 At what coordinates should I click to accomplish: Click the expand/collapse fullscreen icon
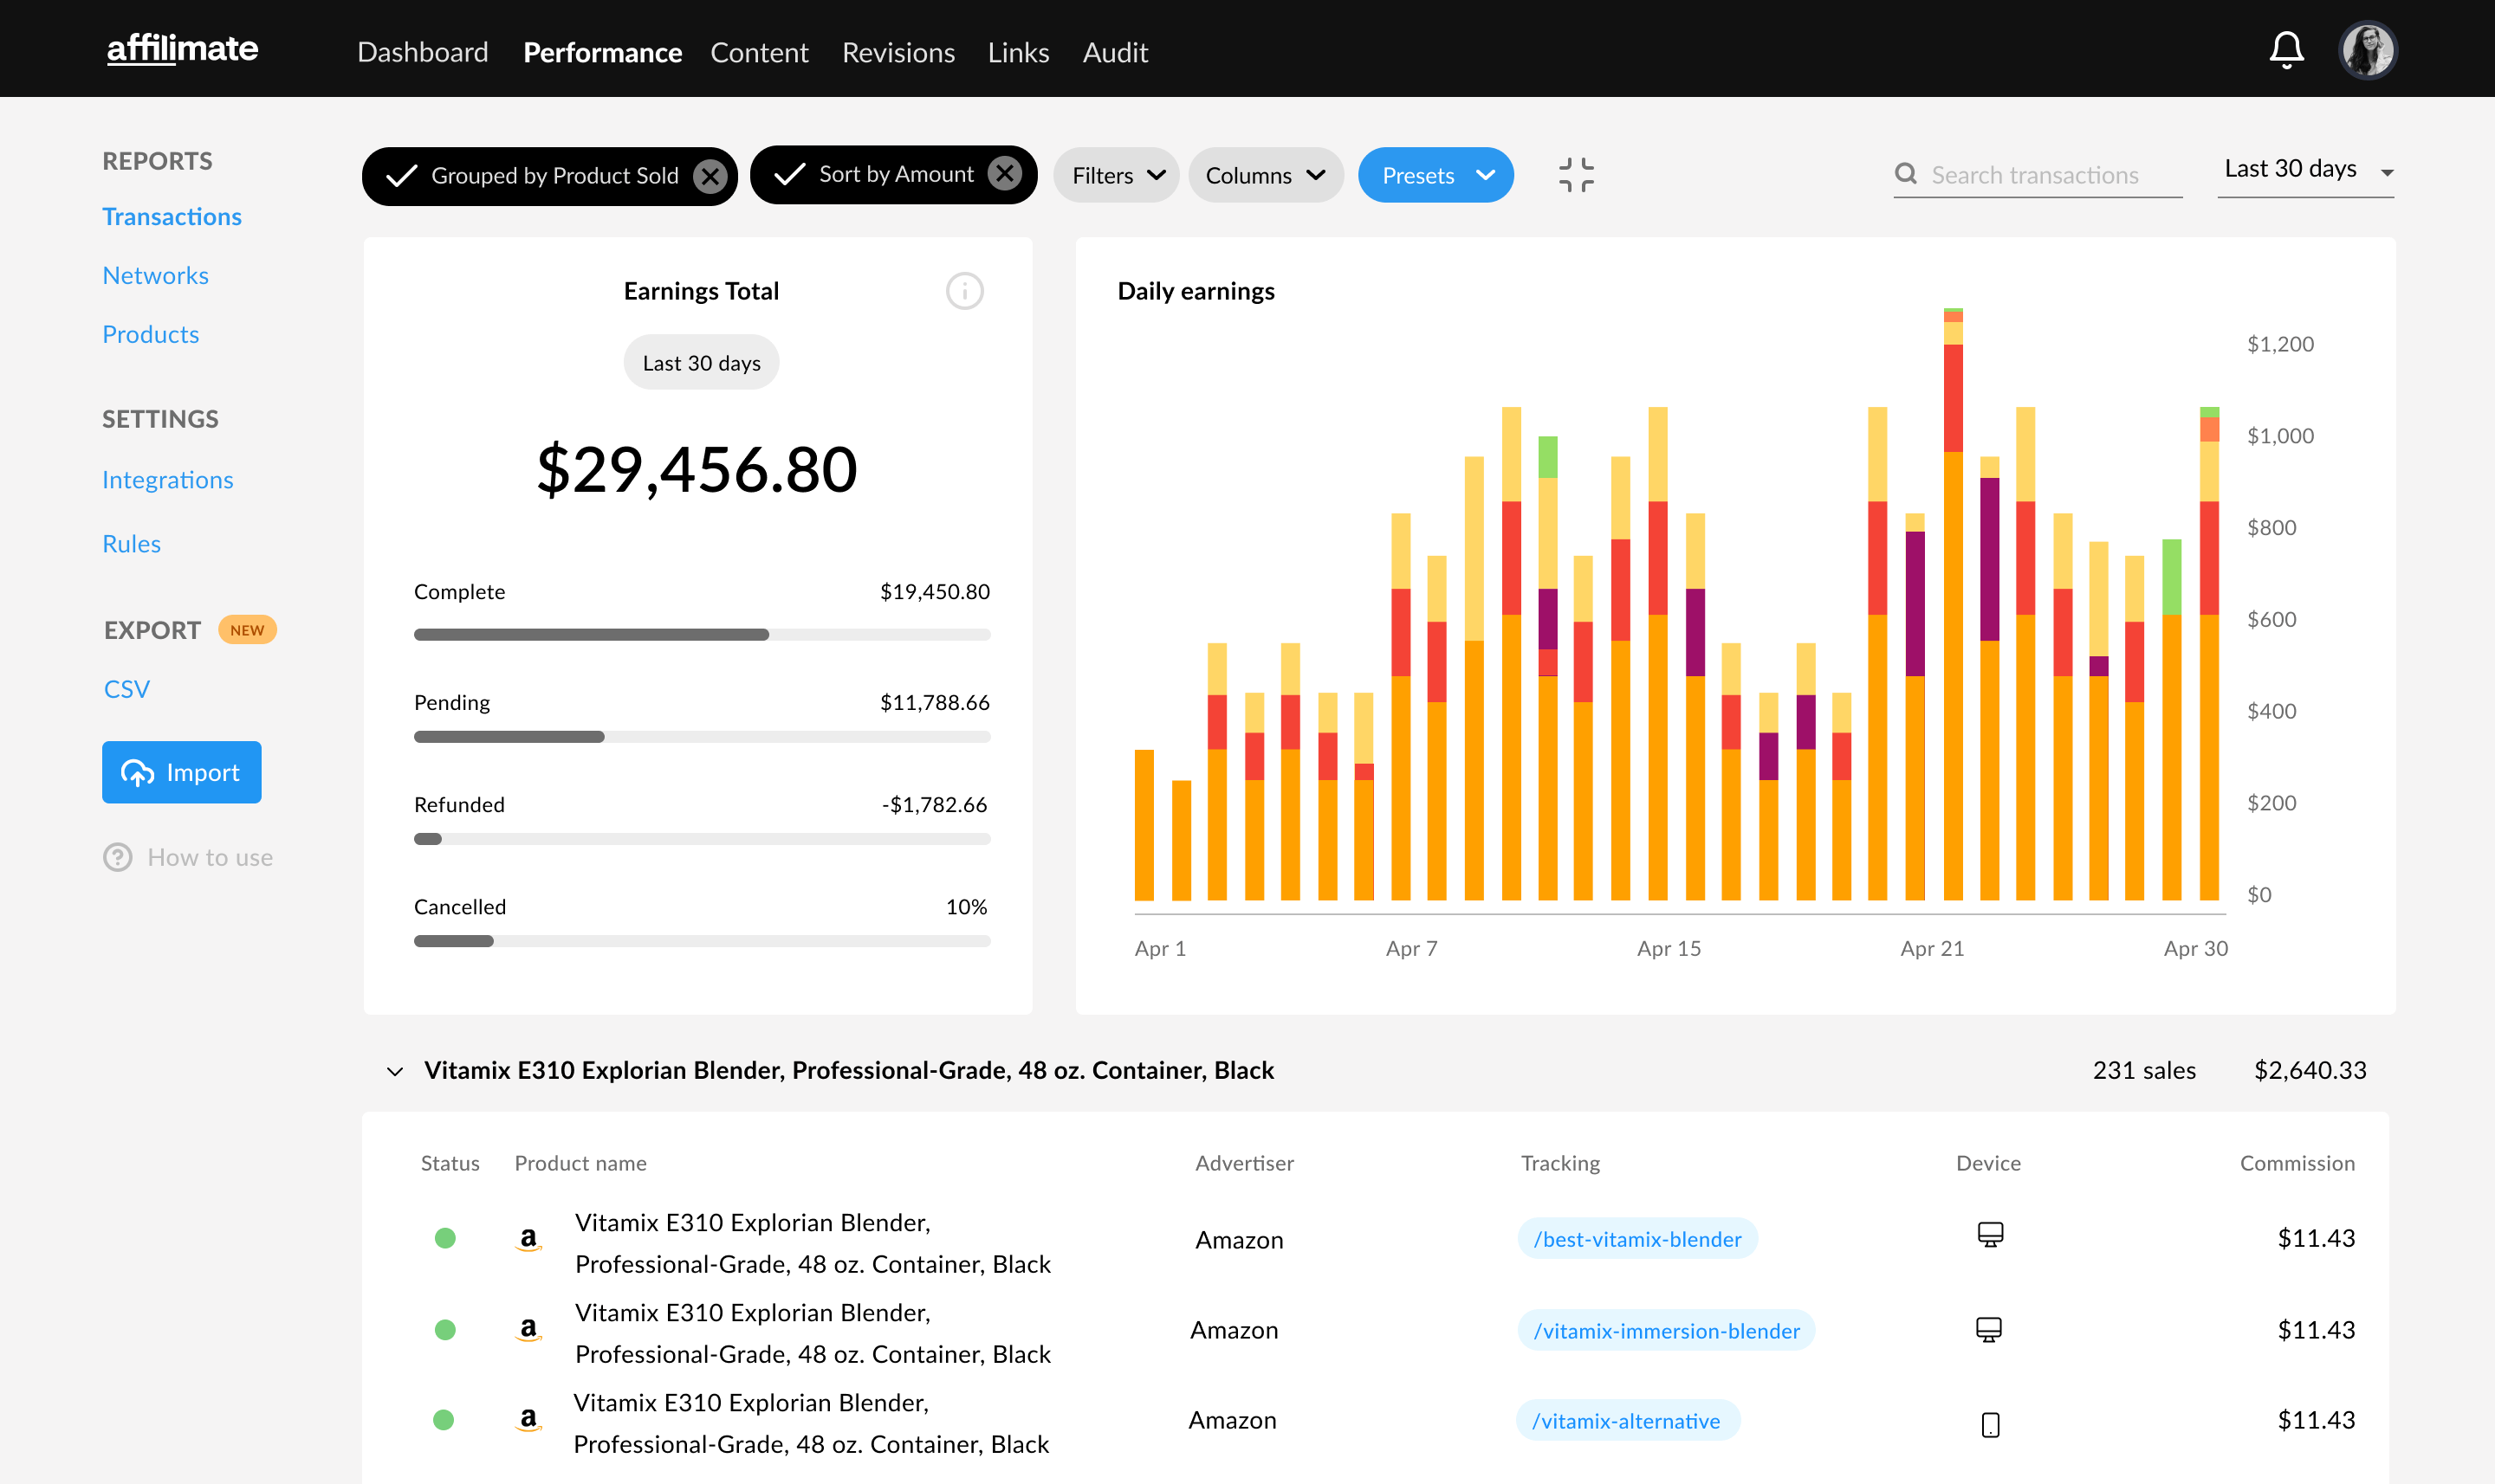[x=1576, y=175]
